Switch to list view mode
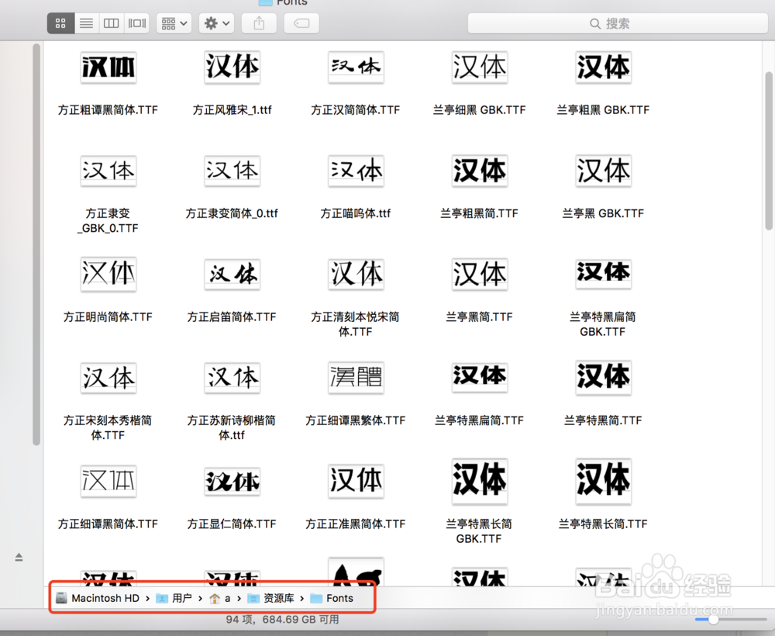Screen dimensions: 775x636 coord(86,23)
